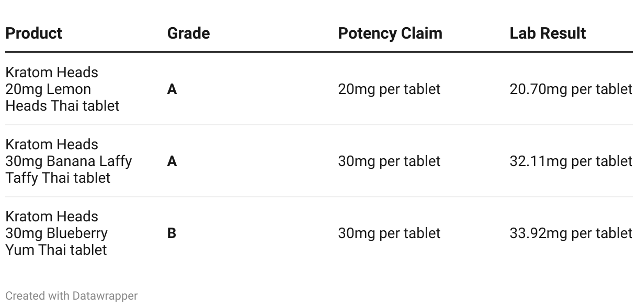
Task: Click the Potency Claim column header
Action: coord(390,33)
